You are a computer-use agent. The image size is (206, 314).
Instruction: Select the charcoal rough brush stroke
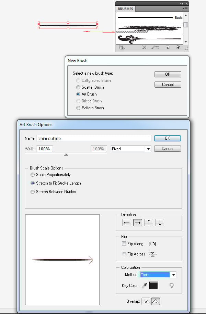(x=150, y=29)
